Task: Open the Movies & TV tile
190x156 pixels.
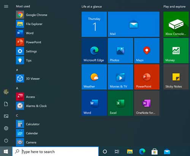Action: [x=120, y=77]
